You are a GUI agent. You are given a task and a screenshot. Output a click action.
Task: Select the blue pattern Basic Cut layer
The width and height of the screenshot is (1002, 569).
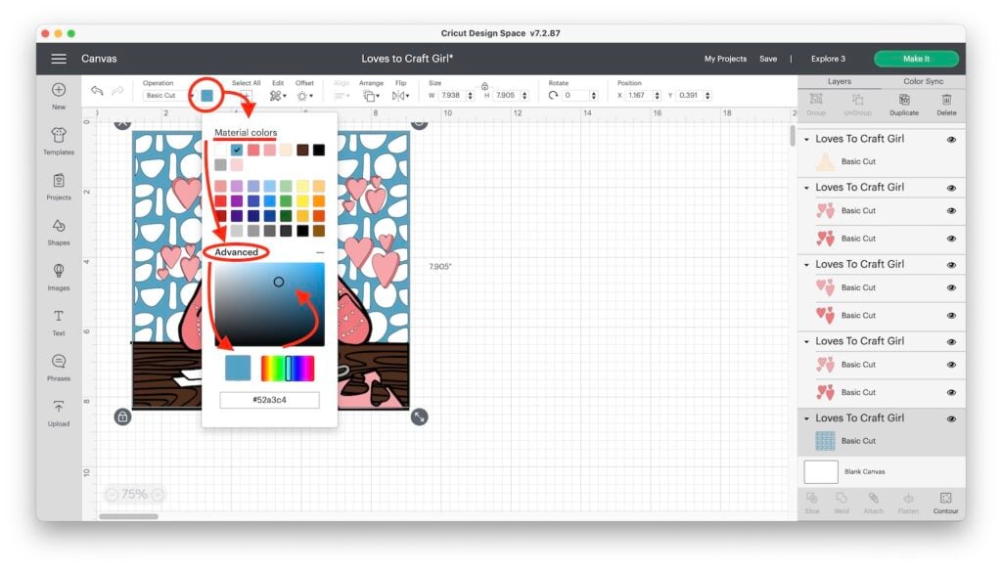pos(882,441)
